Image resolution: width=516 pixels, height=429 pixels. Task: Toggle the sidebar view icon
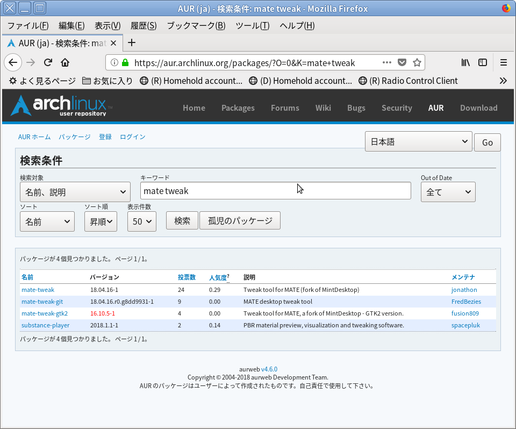coord(483,62)
